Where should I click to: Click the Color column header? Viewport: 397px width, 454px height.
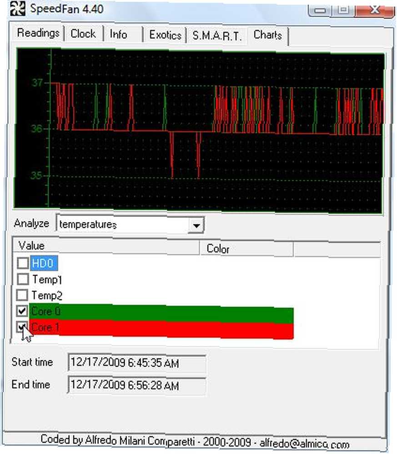(x=246, y=249)
